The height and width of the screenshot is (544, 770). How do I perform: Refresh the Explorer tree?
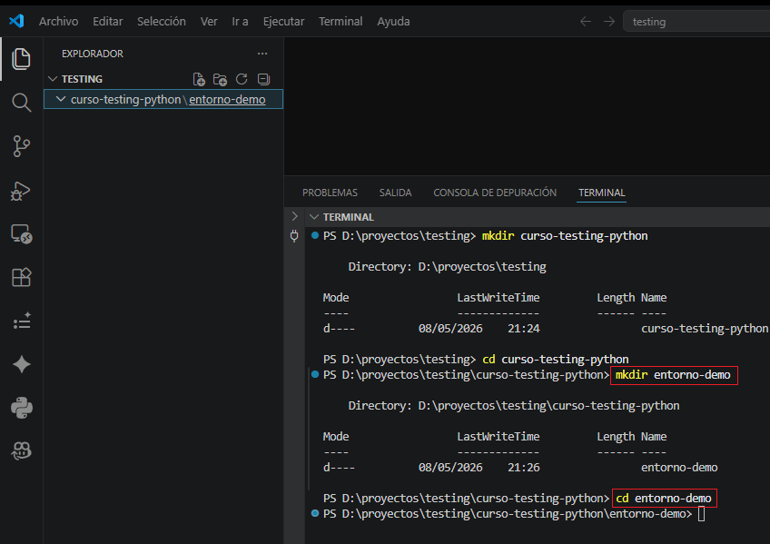(x=242, y=79)
